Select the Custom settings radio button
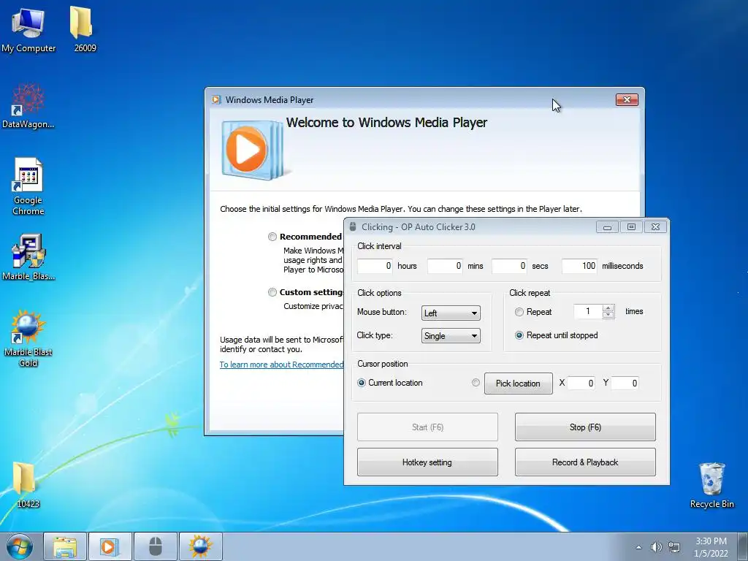Viewport: 748px width, 561px height. [x=272, y=292]
